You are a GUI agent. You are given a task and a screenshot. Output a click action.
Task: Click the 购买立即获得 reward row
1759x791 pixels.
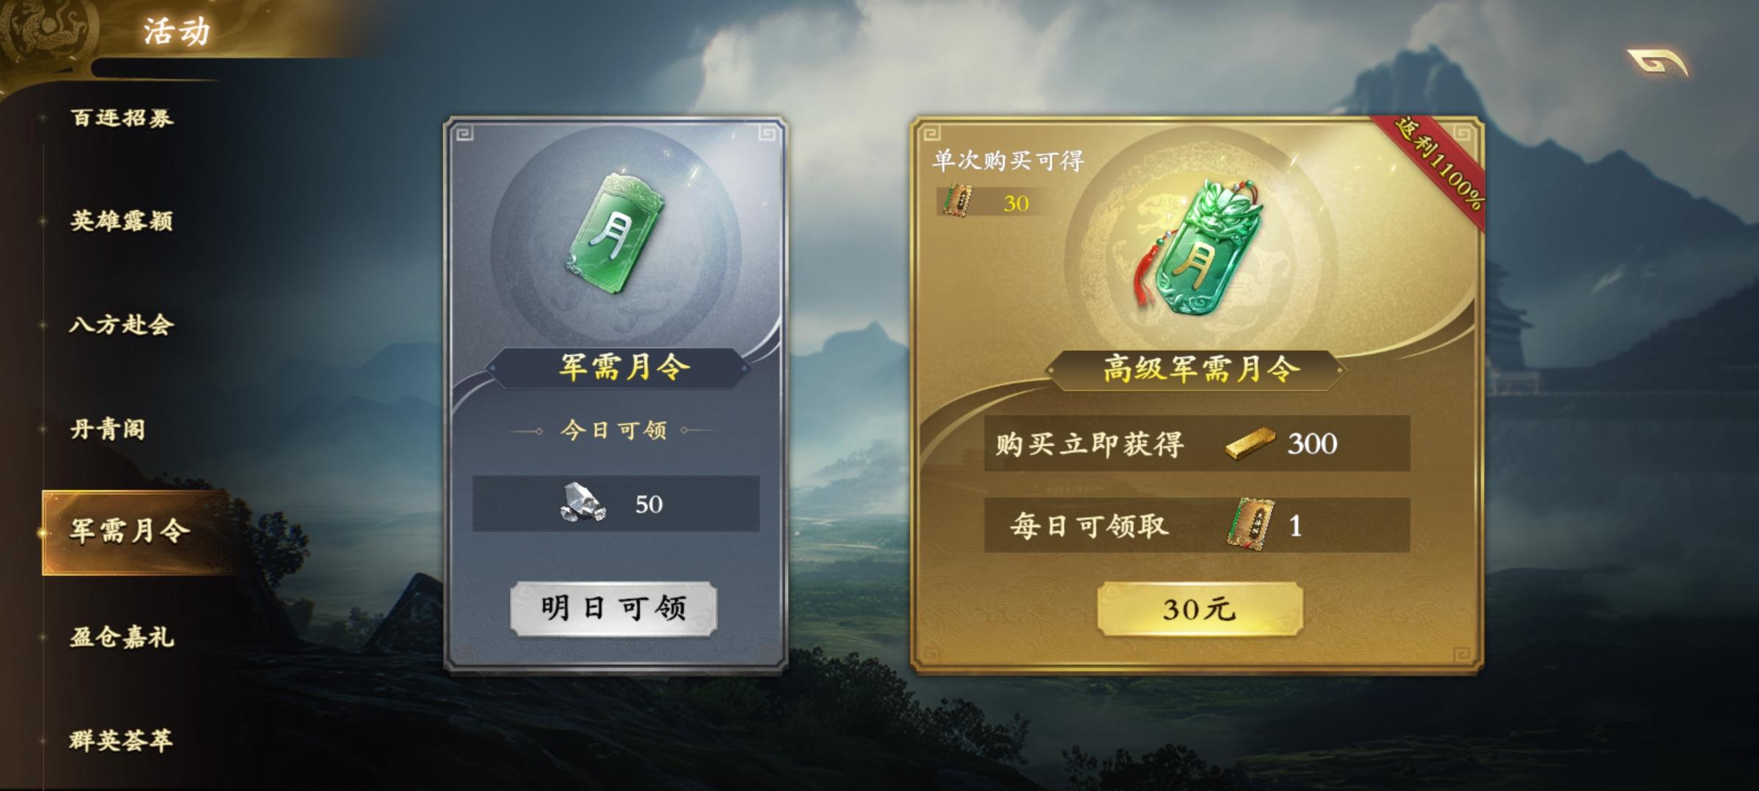pos(1197,444)
